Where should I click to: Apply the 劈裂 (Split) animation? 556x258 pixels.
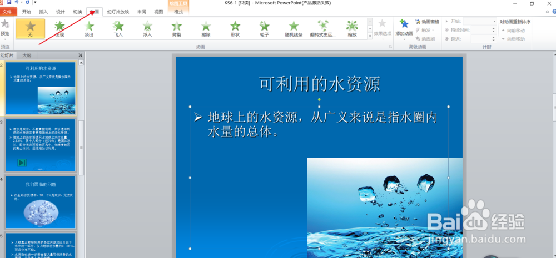[x=176, y=29]
